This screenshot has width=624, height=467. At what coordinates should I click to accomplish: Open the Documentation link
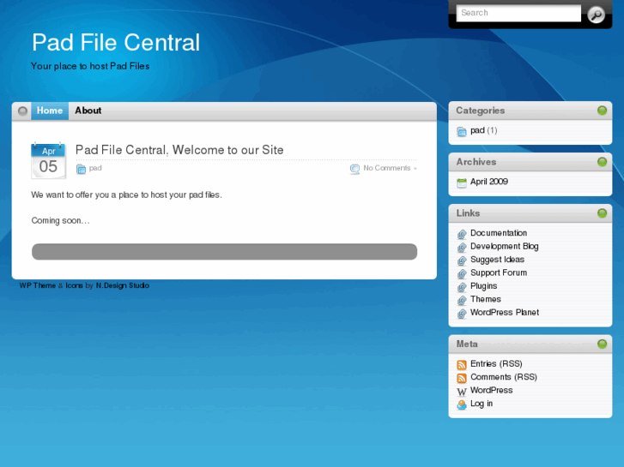pyautogui.click(x=499, y=233)
